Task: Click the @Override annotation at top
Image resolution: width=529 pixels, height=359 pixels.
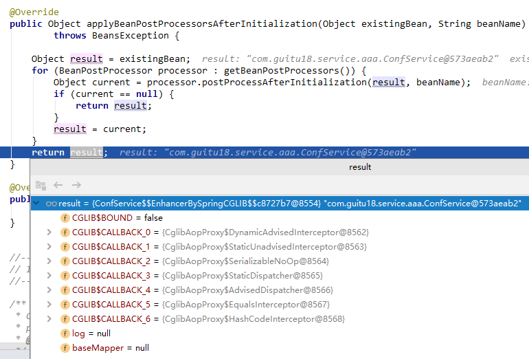Action: [34, 12]
